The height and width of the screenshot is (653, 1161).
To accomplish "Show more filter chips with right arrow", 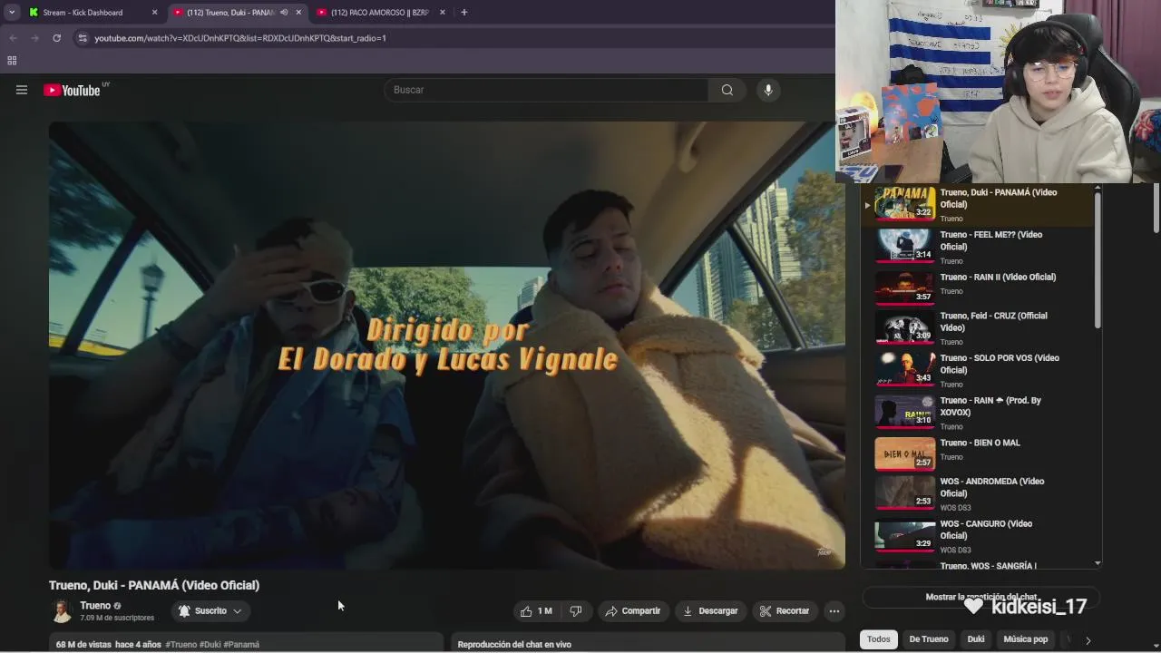I will pyautogui.click(x=1088, y=640).
